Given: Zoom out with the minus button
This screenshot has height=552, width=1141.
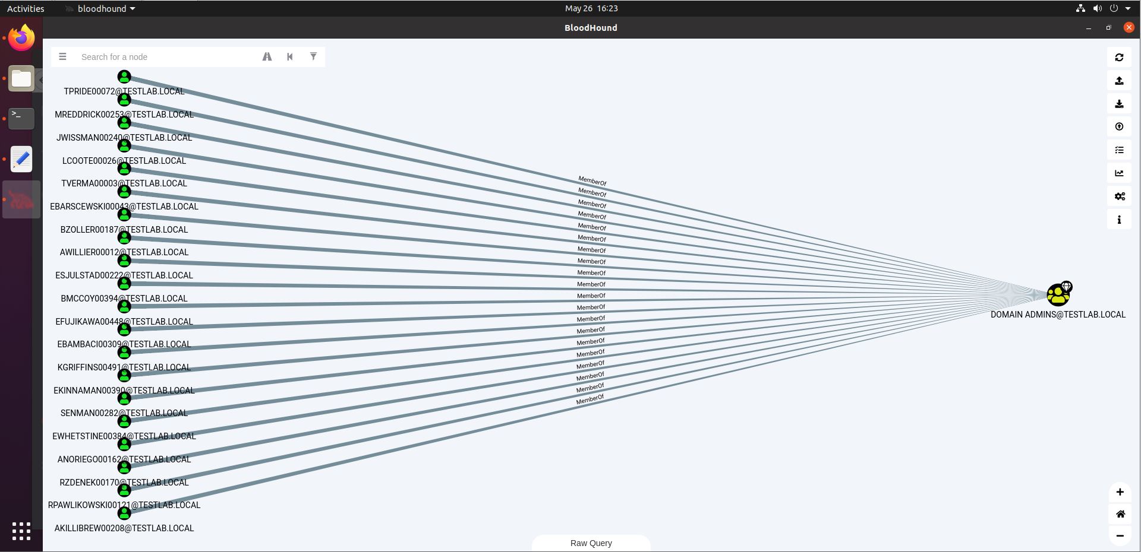Looking at the screenshot, I should point(1120,535).
